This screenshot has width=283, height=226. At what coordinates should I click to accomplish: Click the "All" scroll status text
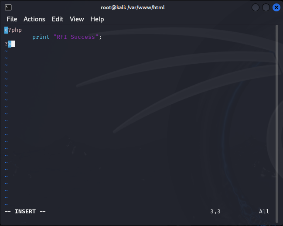click(x=264, y=211)
